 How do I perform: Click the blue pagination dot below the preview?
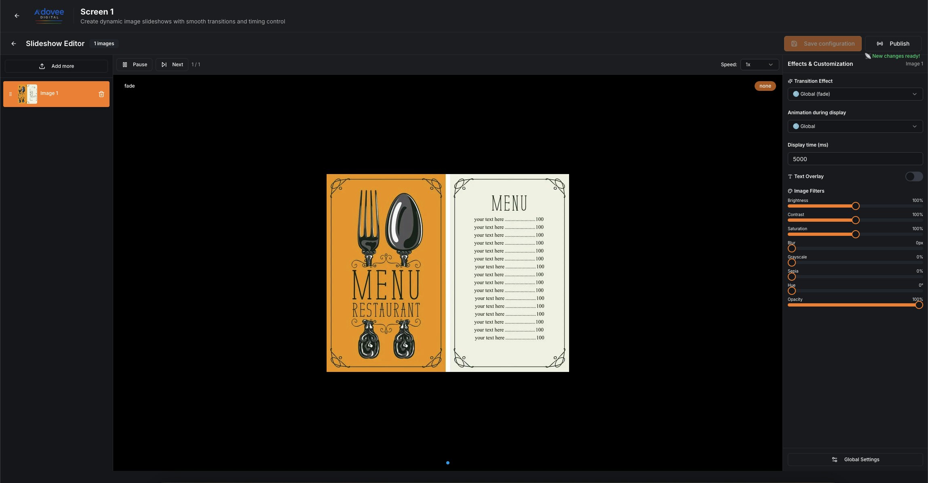pyautogui.click(x=448, y=463)
